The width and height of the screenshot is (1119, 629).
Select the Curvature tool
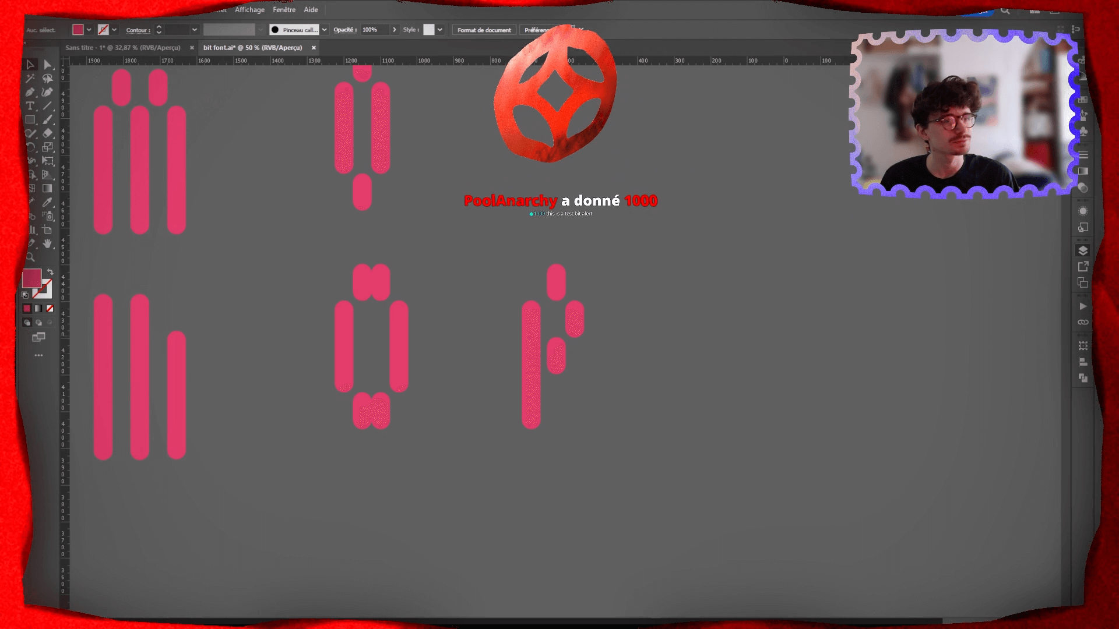[x=48, y=92]
